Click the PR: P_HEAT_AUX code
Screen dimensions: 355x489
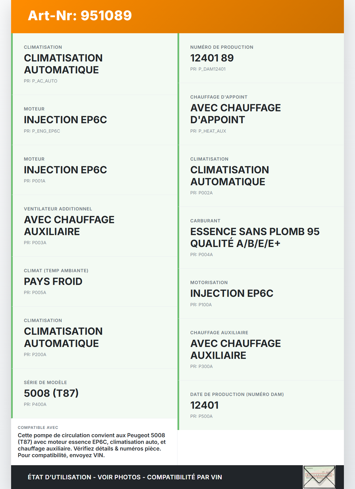click(208, 131)
